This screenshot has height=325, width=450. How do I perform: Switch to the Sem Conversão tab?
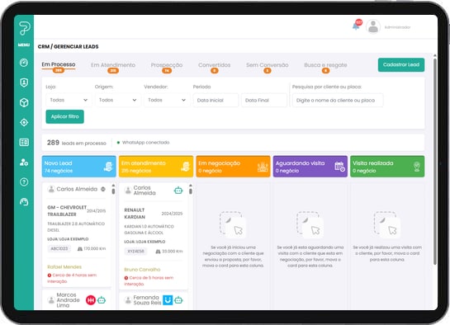[x=268, y=65]
